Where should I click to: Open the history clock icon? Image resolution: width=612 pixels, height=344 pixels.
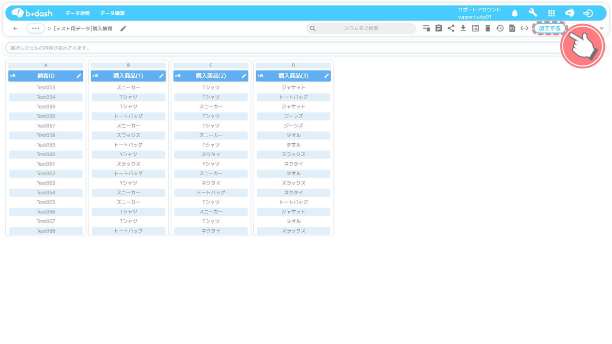500,28
